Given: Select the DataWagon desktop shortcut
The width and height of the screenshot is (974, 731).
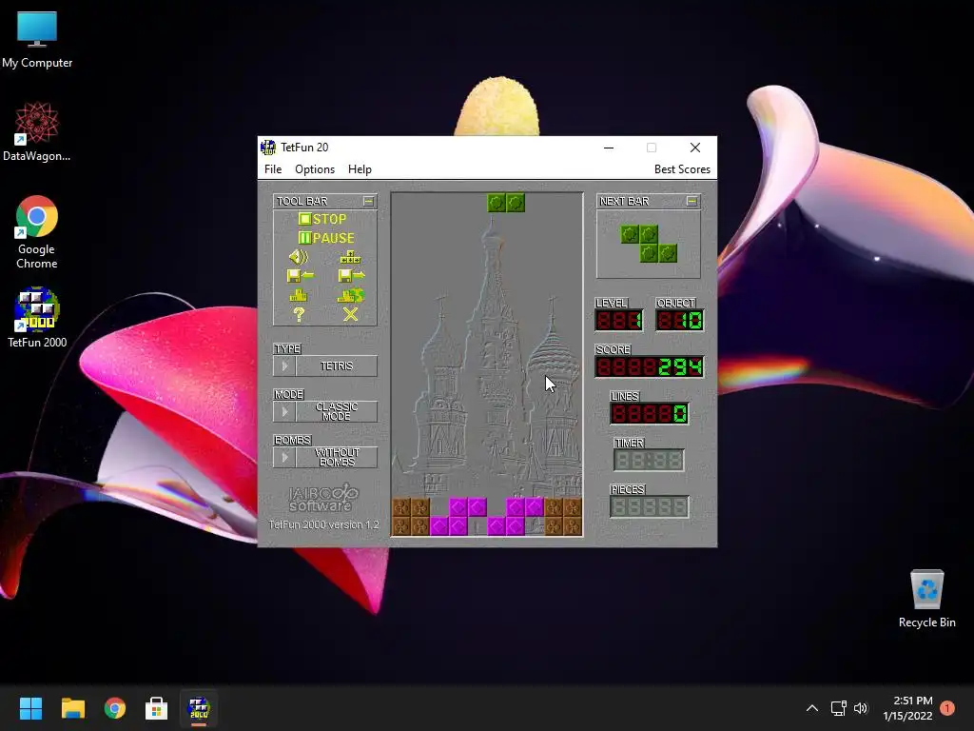Looking at the screenshot, I should tap(37, 131).
